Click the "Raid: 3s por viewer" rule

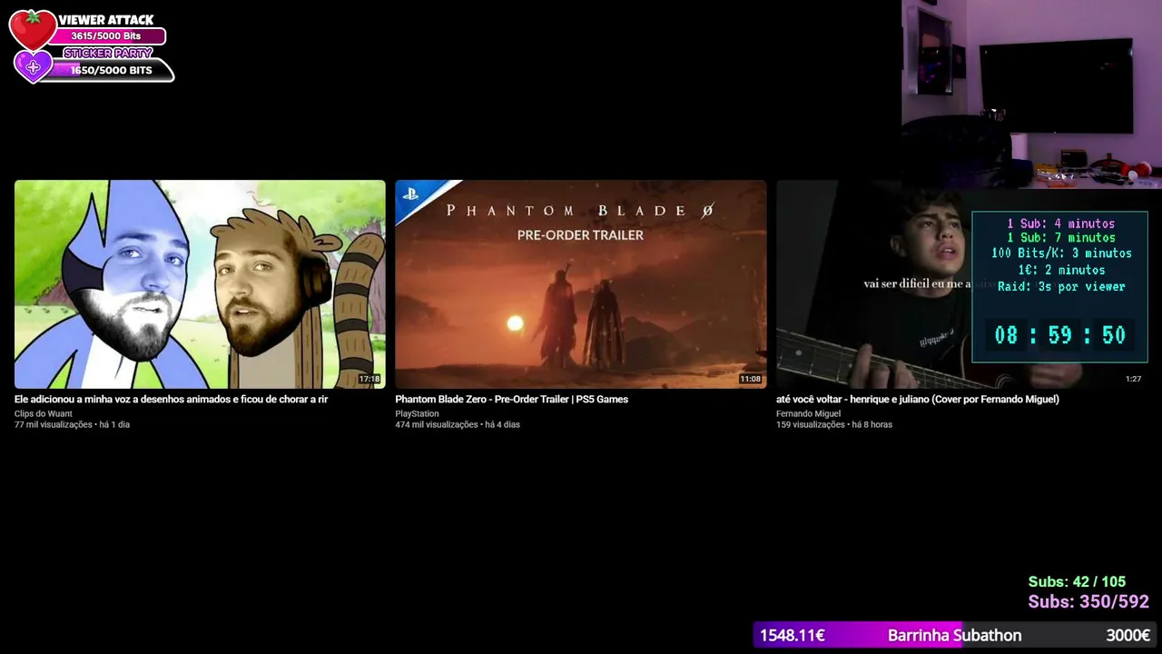pyautogui.click(x=1061, y=286)
